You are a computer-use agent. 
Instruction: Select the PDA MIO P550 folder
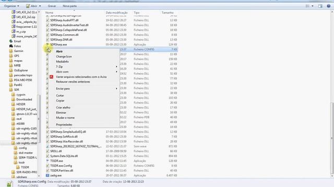(23, 80)
